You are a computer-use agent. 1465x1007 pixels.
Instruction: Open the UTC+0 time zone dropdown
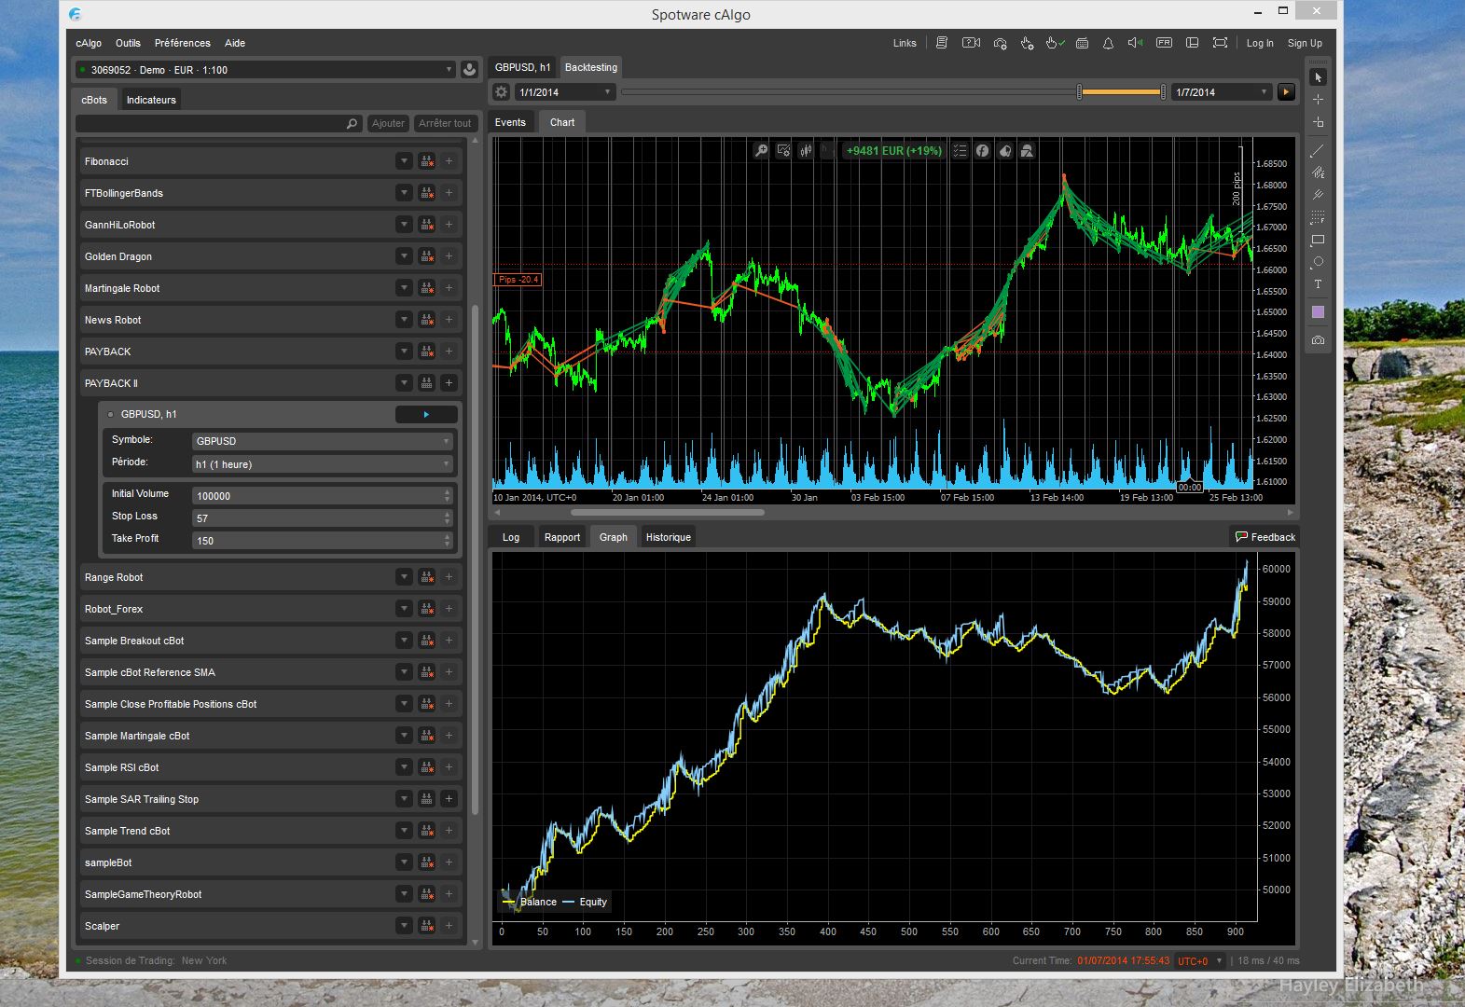click(x=1199, y=960)
